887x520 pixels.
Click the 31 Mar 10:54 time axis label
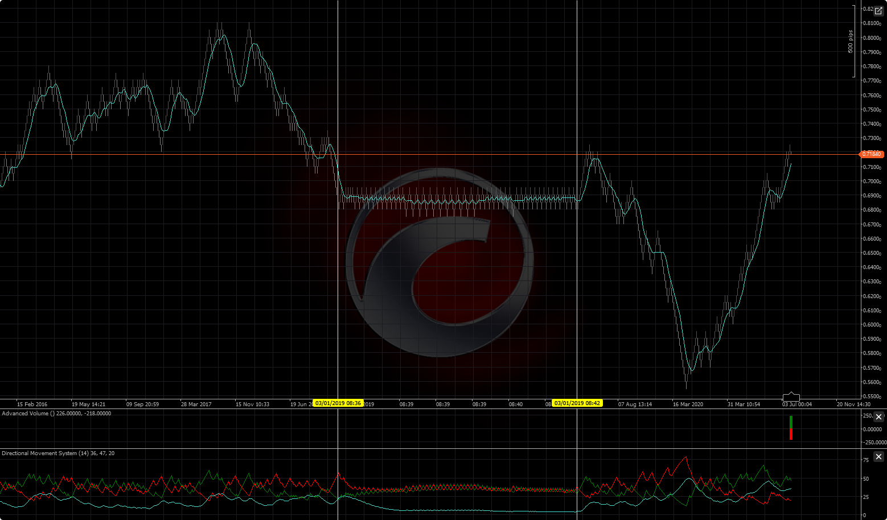coord(744,405)
